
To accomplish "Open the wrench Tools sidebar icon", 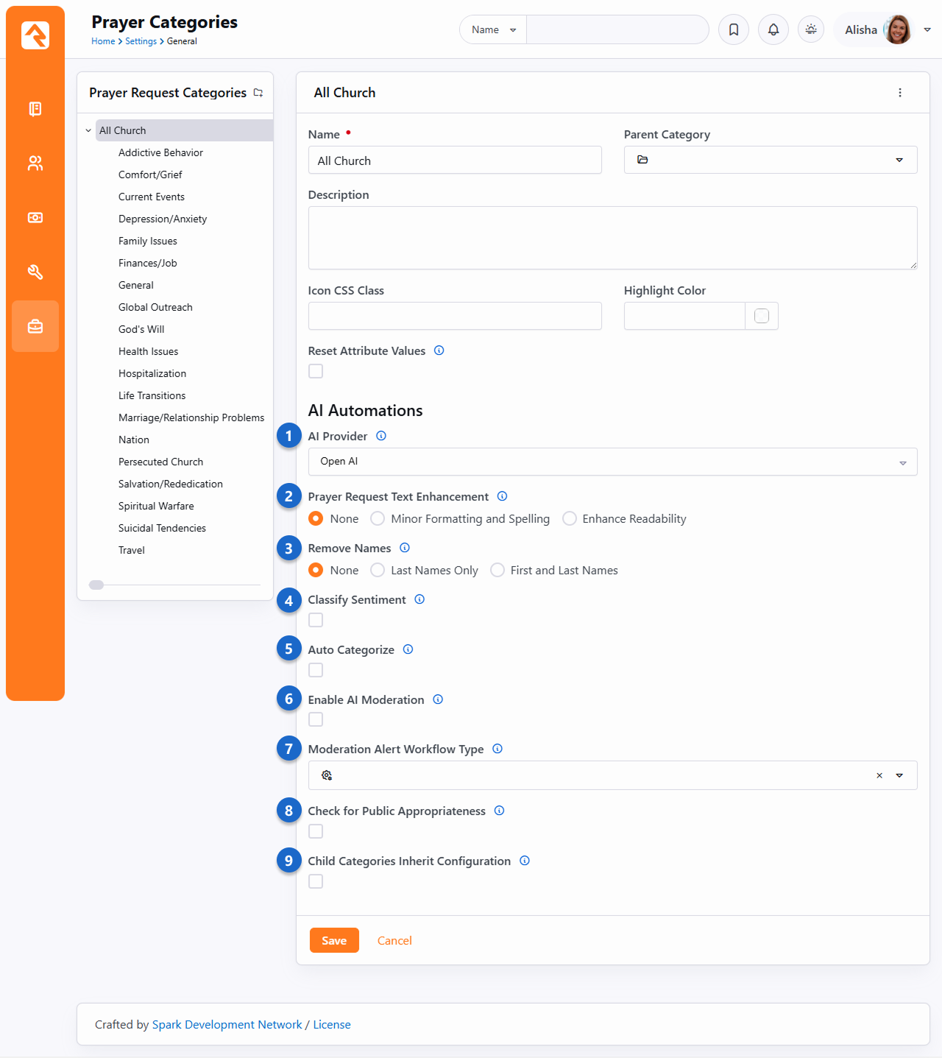I will pos(35,272).
